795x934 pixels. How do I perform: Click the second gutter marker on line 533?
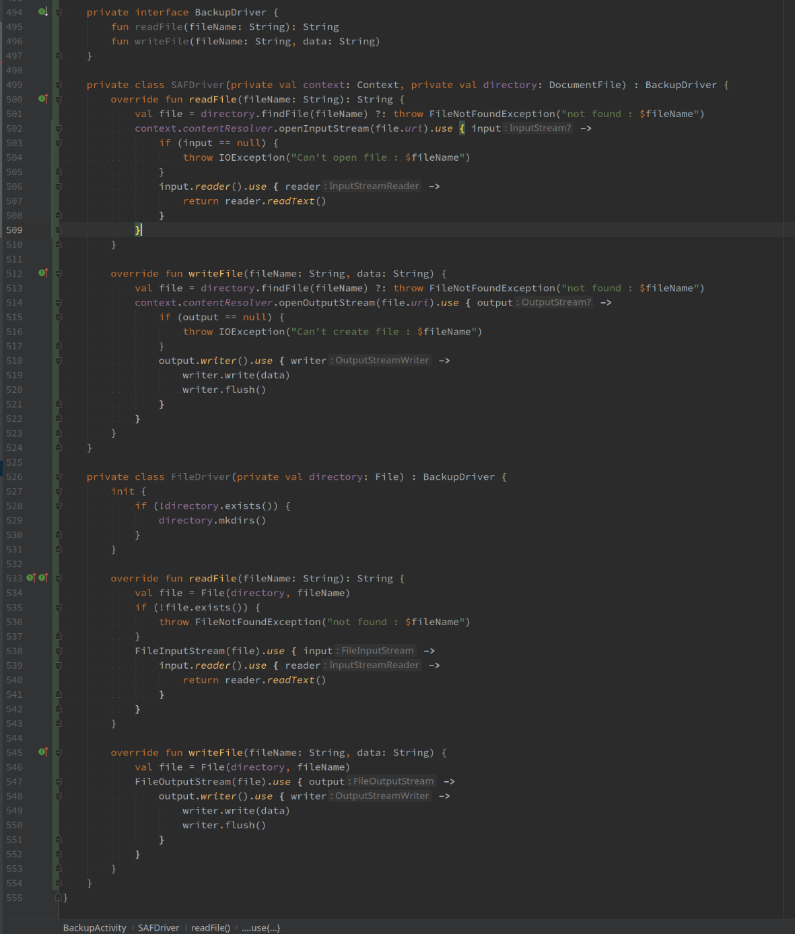43,578
